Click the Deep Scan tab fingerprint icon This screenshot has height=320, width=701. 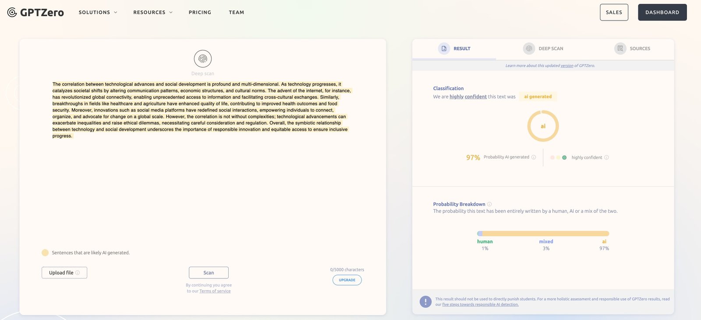click(x=529, y=49)
